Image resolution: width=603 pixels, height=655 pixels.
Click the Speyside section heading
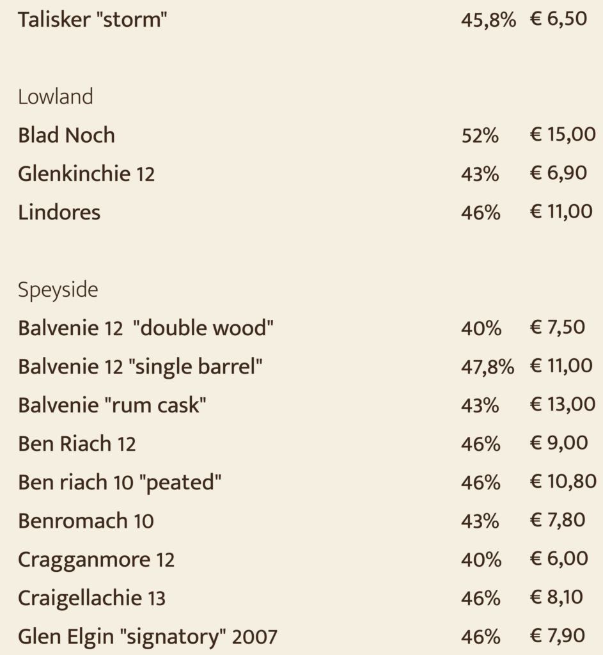(x=58, y=290)
